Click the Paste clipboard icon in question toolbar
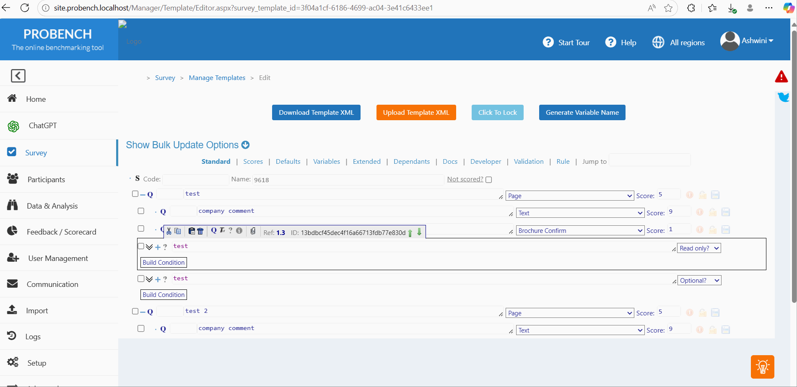Screen dimensions: 797x387 point(192,231)
